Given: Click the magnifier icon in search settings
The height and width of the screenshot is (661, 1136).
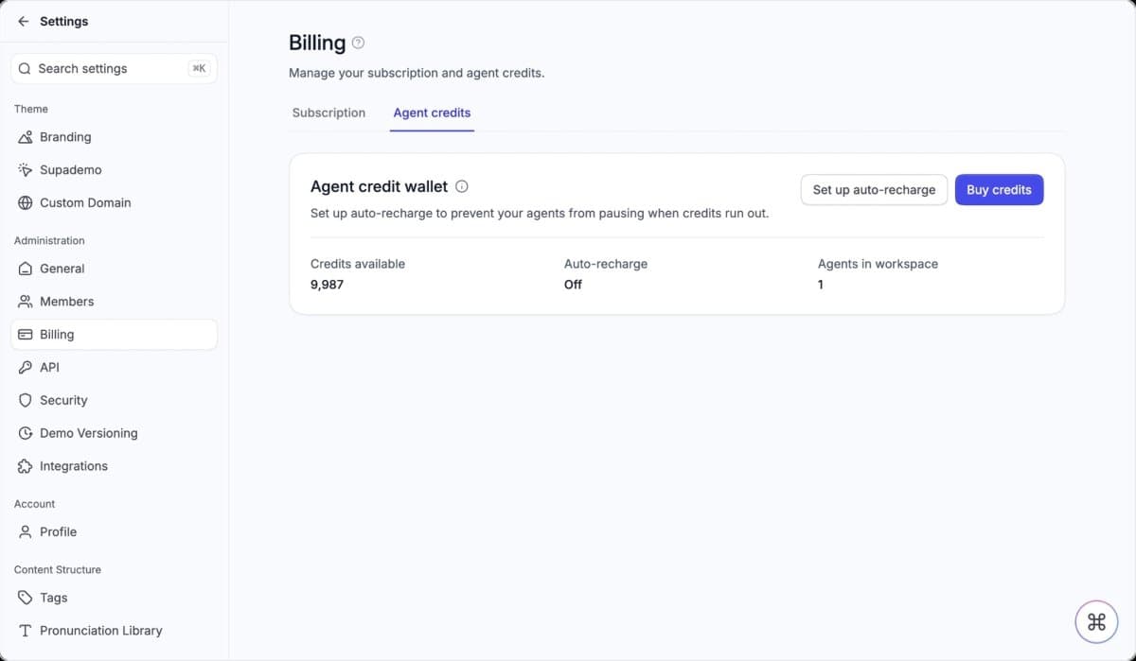Looking at the screenshot, I should click(25, 68).
